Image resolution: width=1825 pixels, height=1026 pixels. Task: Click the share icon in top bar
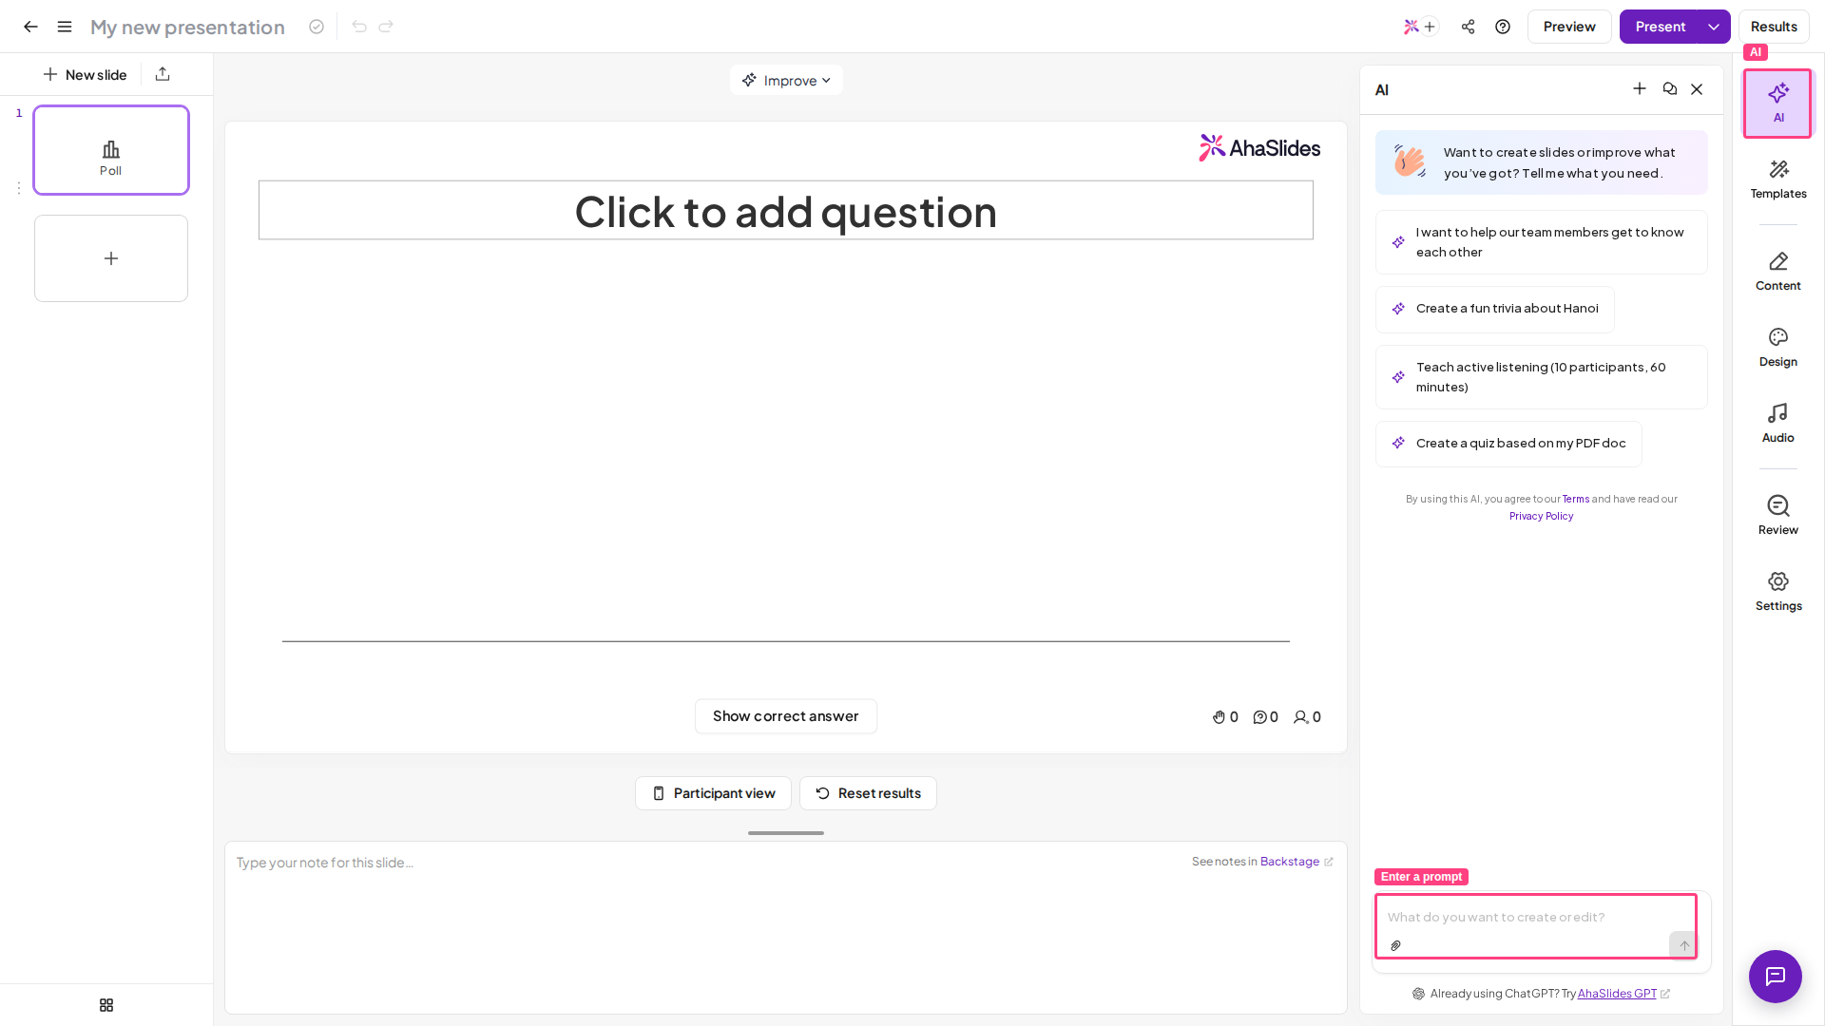coord(1469,27)
